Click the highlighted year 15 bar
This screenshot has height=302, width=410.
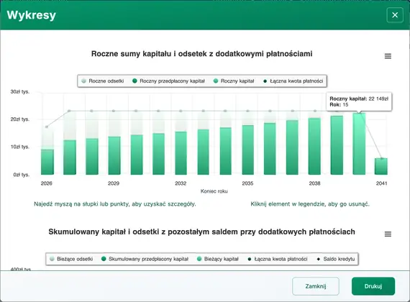tap(359, 144)
